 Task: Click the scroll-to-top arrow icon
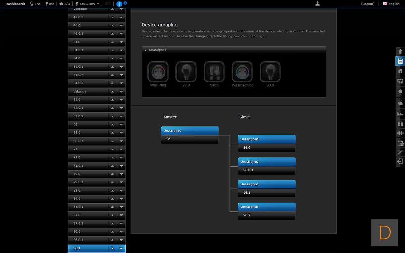(400, 51)
